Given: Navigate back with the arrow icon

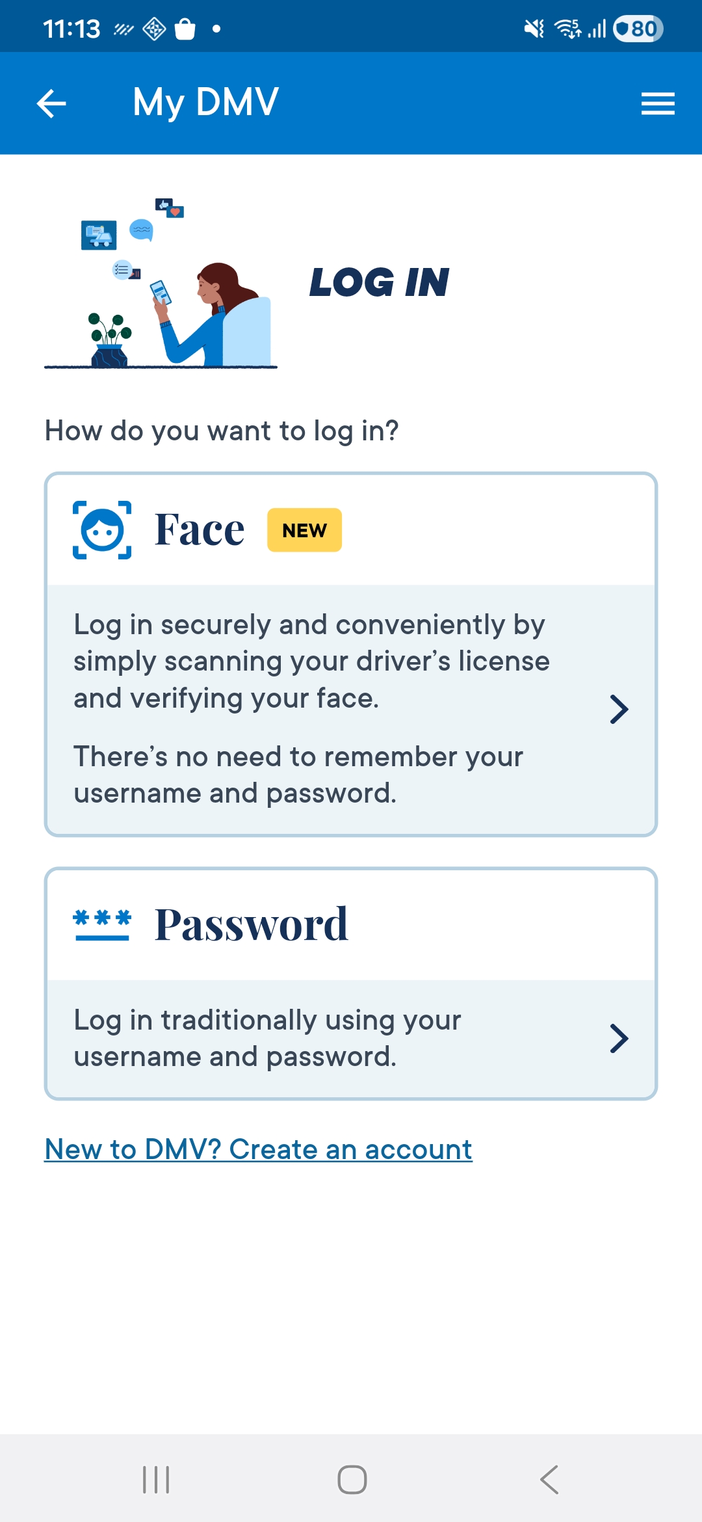Looking at the screenshot, I should tap(51, 103).
